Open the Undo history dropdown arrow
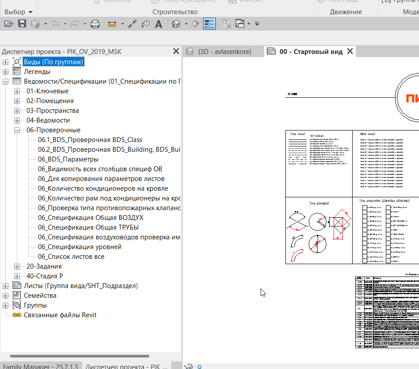 point(65,24)
